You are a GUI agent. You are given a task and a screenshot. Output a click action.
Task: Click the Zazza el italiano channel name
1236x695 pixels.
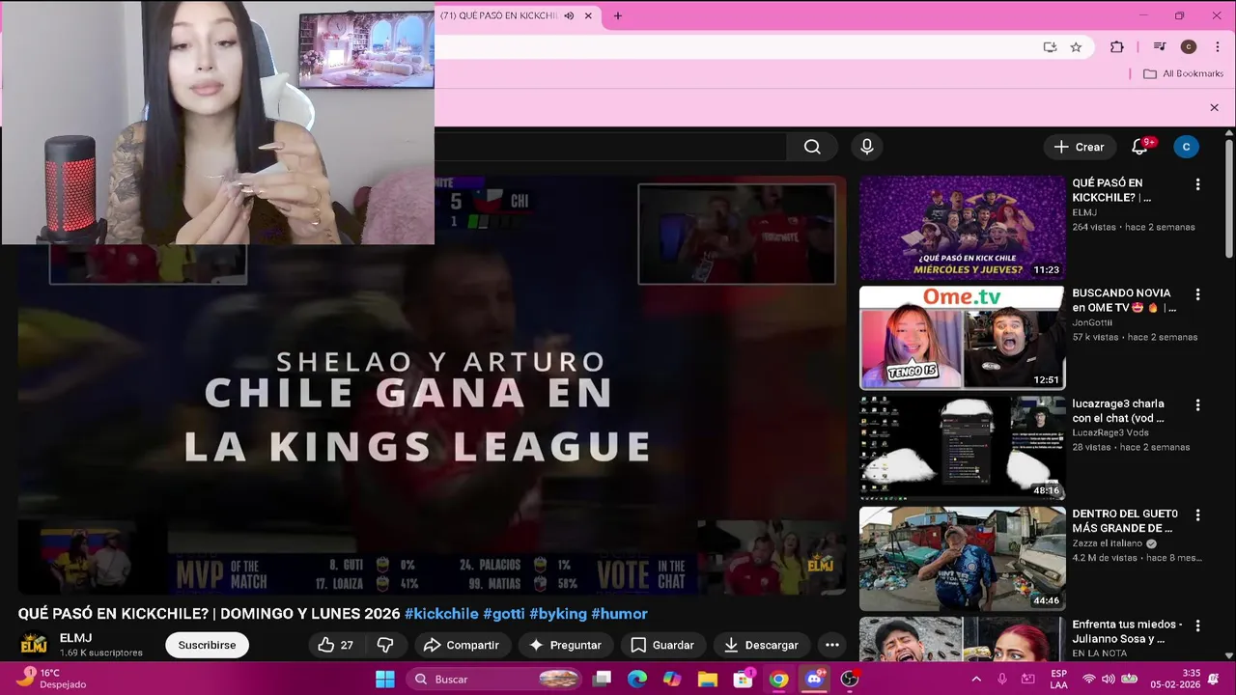coord(1107,543)
